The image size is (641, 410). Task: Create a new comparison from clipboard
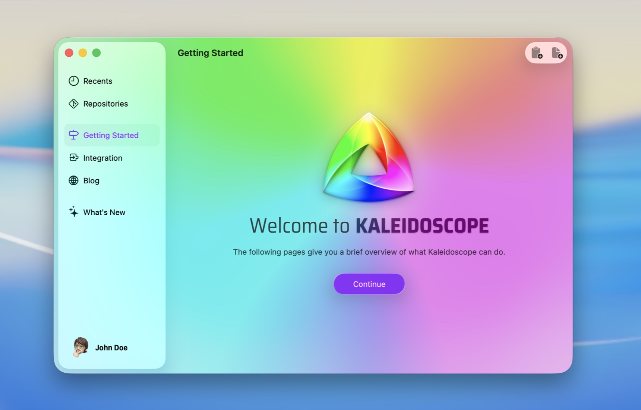click(x=537, y=53)
